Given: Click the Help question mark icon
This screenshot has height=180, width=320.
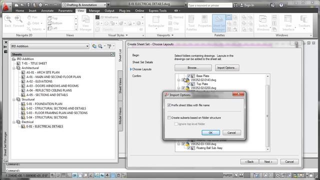Looking at the screenshot, I should pyautogui.click(x=281, y=5).
